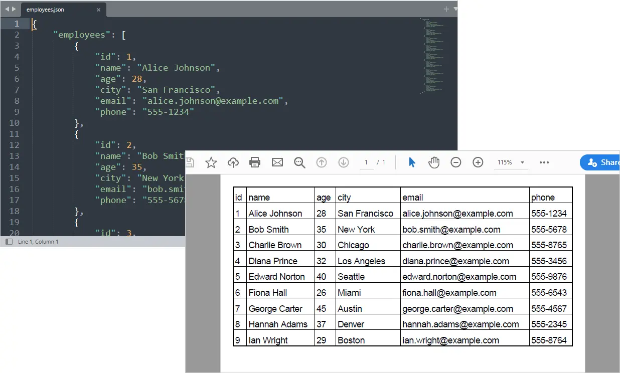Image resolution: width=620 pixels, height=373 pixels.
Task: Go to next page with down arrow
Action: point(344,162)
